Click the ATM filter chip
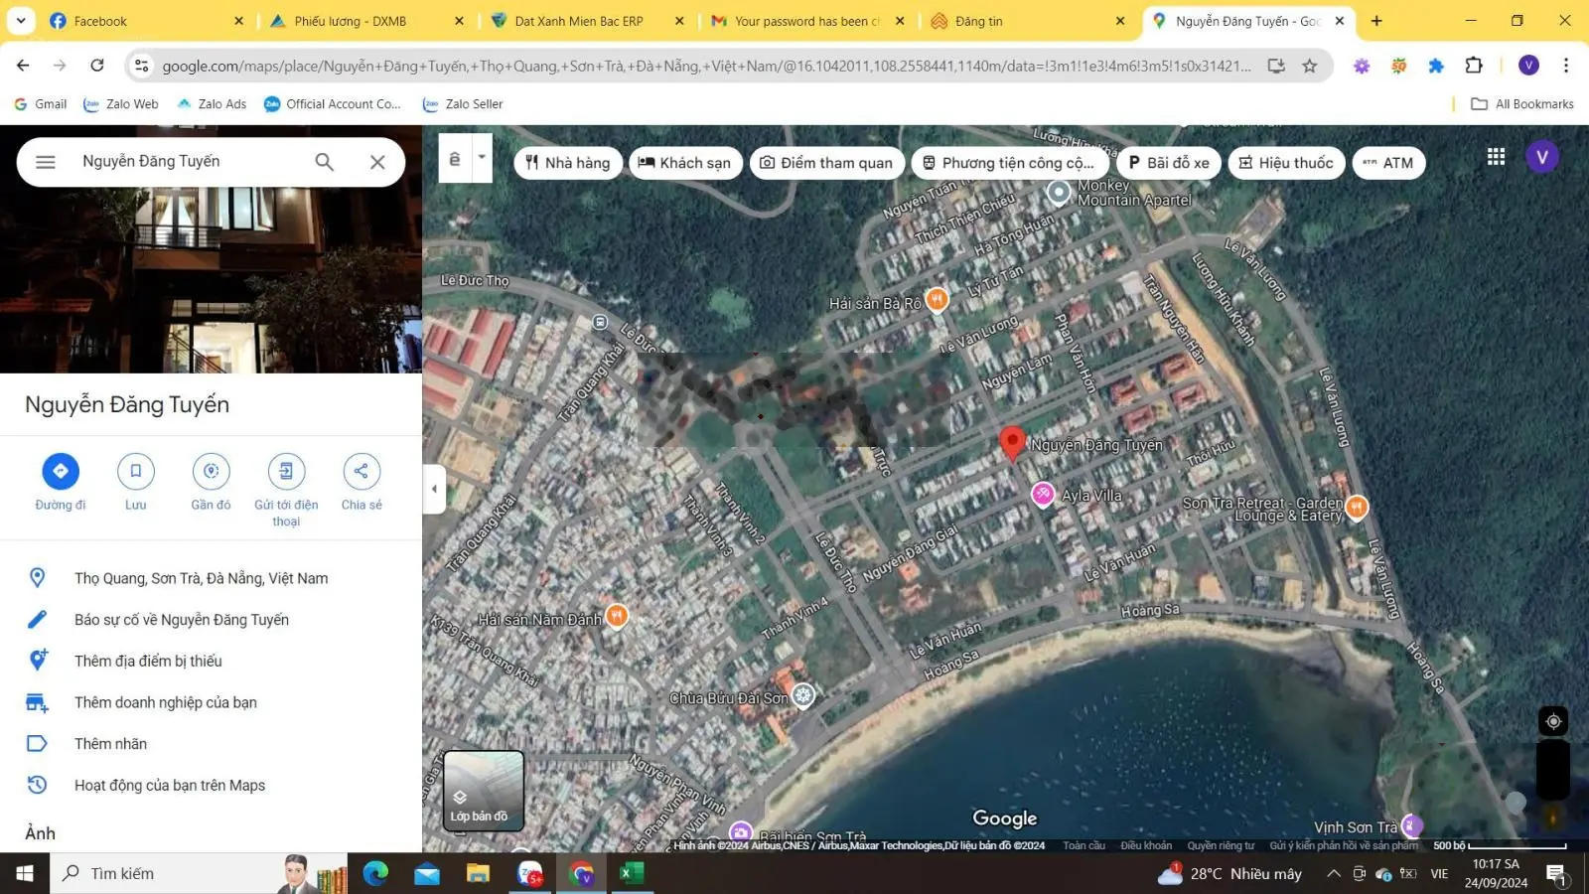This screenshot has width=1589, height=894. [x=1388, y=163]
